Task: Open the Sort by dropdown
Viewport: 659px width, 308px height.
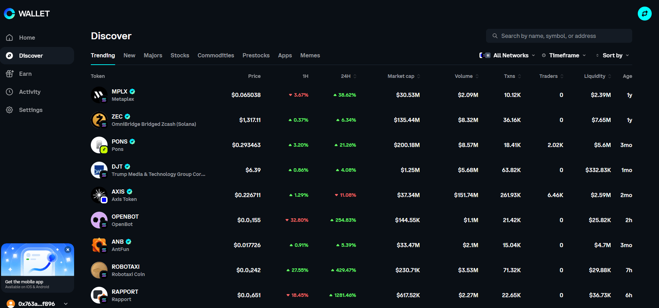Action: [612, 55]
